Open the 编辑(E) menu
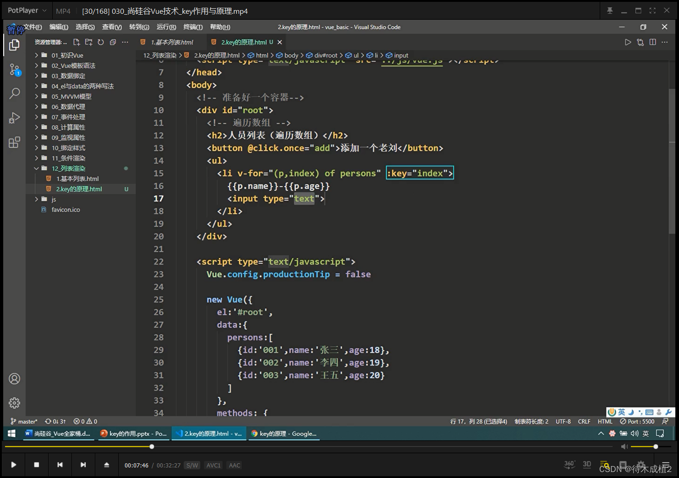Image resolution: width=679 pixels, height=478 pixels. [59, 27]
